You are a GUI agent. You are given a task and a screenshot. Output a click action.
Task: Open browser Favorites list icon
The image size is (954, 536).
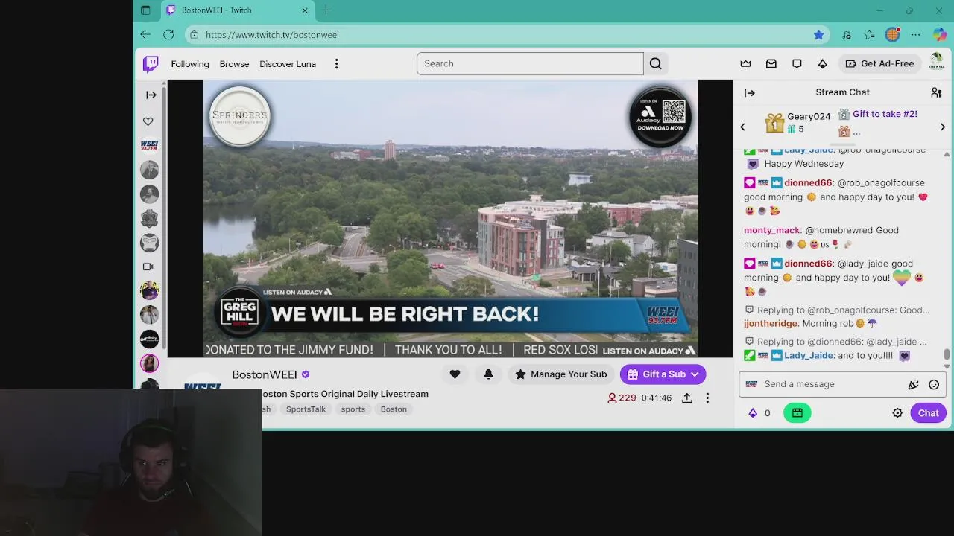869,34
